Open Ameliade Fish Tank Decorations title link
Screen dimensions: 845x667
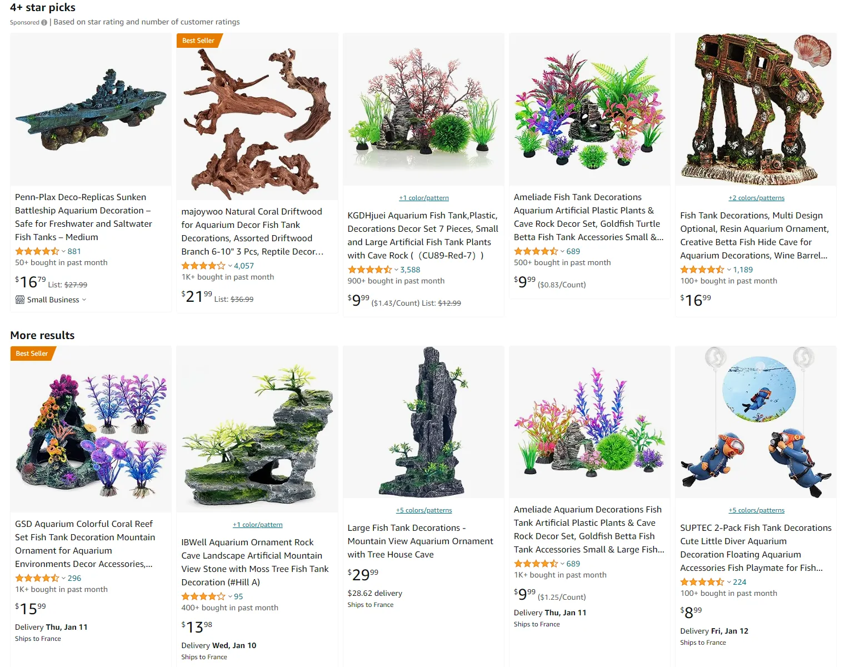point(589,217)
